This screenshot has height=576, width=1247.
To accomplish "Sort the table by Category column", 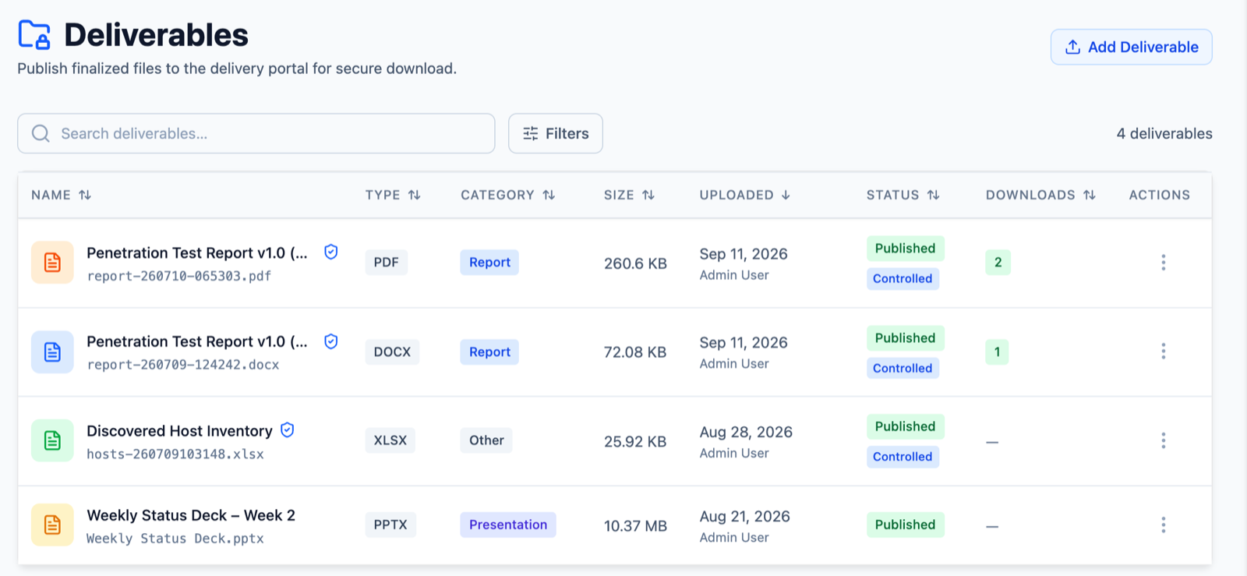I will pos(507,195).
